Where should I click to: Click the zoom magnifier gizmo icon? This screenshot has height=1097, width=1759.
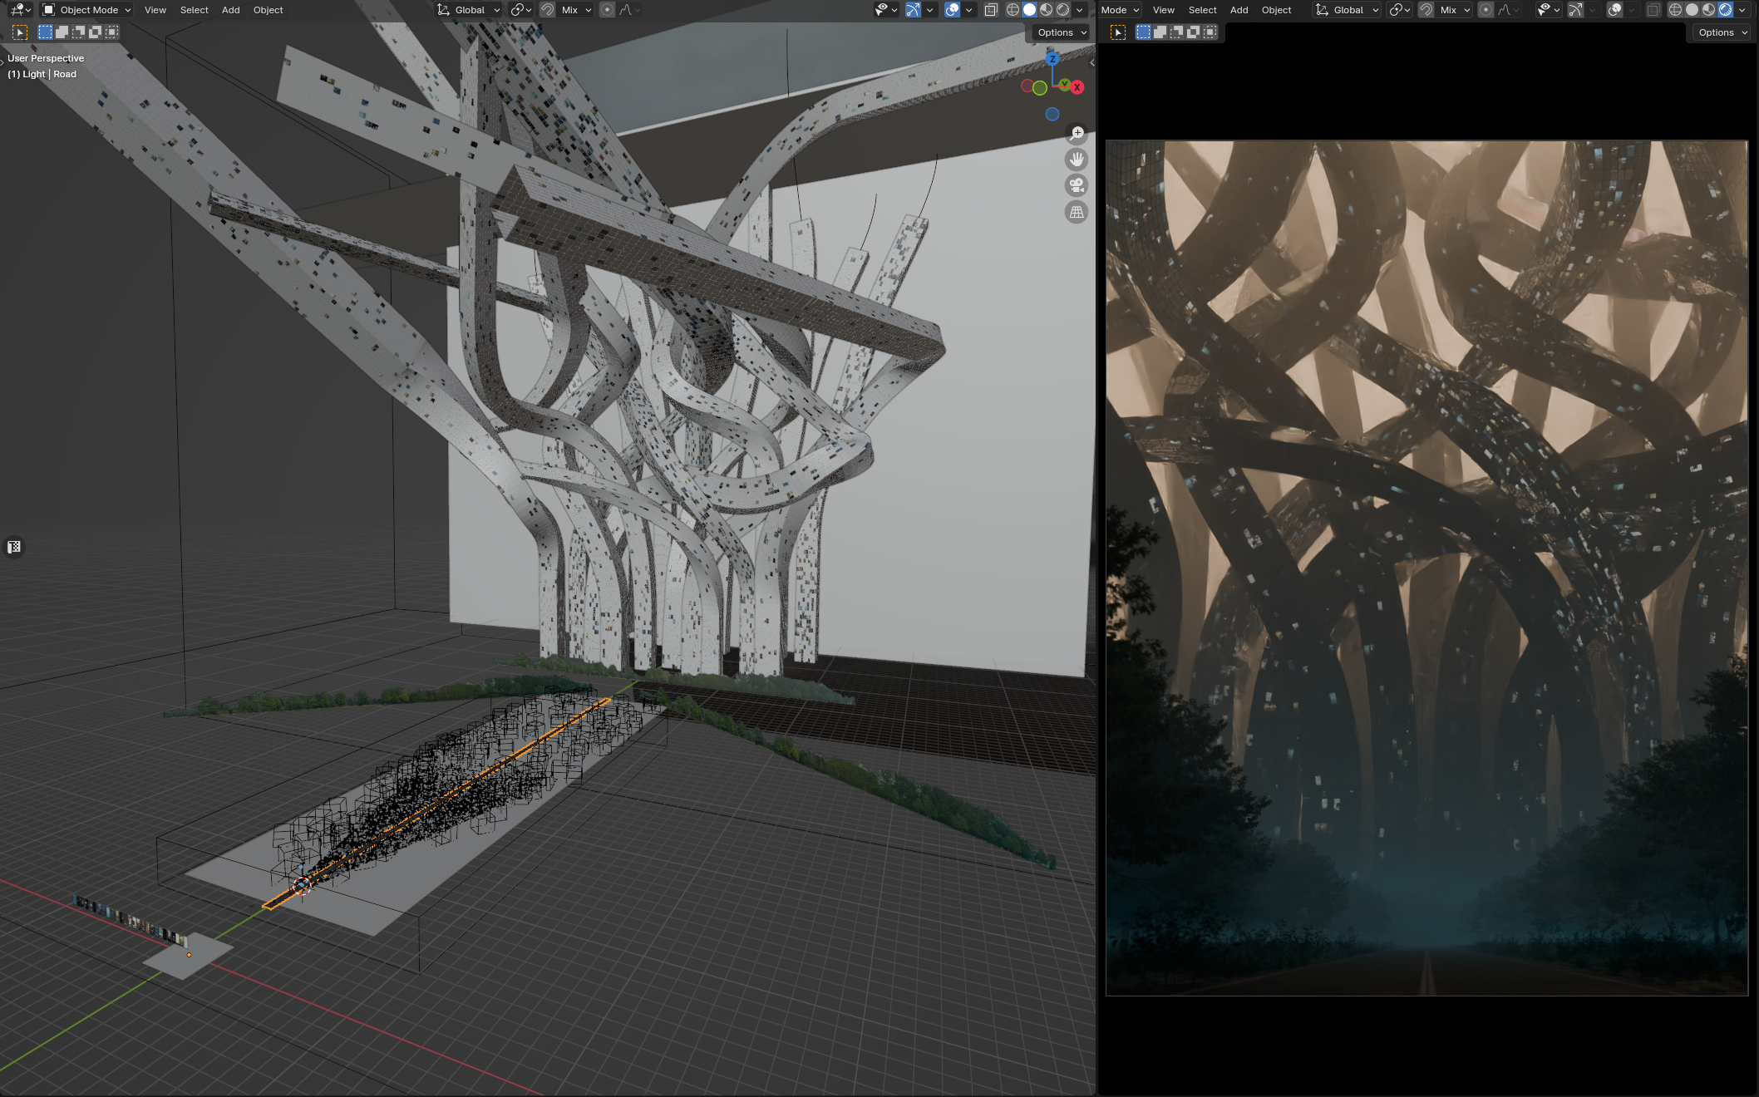coord(1077,133)
